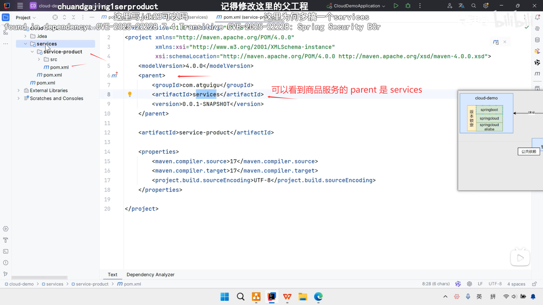Click the UTF-8 encoding selector
The height and width of the screenshot is (305, 543).
click(x=495, y=284)
